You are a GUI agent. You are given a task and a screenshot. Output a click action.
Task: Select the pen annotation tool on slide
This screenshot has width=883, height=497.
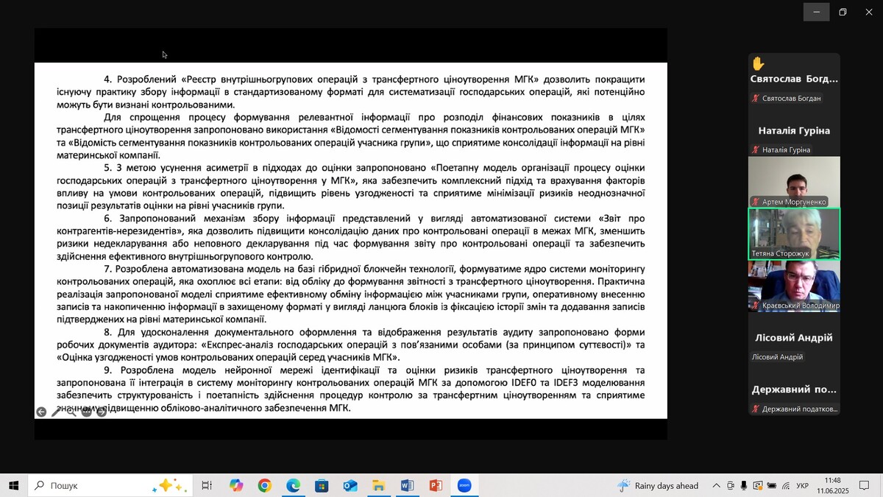click(x=56, y=412)
